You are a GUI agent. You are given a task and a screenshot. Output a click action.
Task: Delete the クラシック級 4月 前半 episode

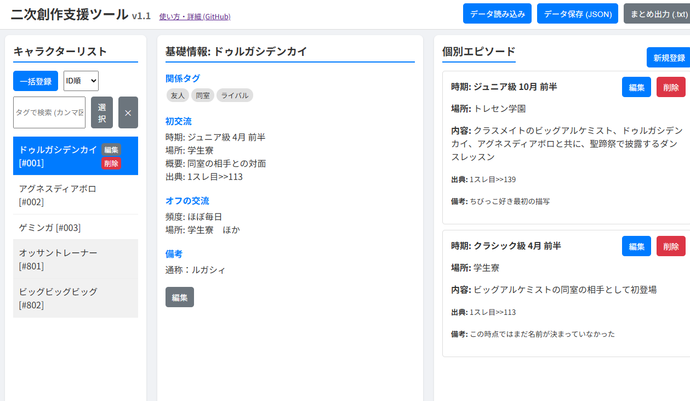pyautogui.click(x=671, y=246)
